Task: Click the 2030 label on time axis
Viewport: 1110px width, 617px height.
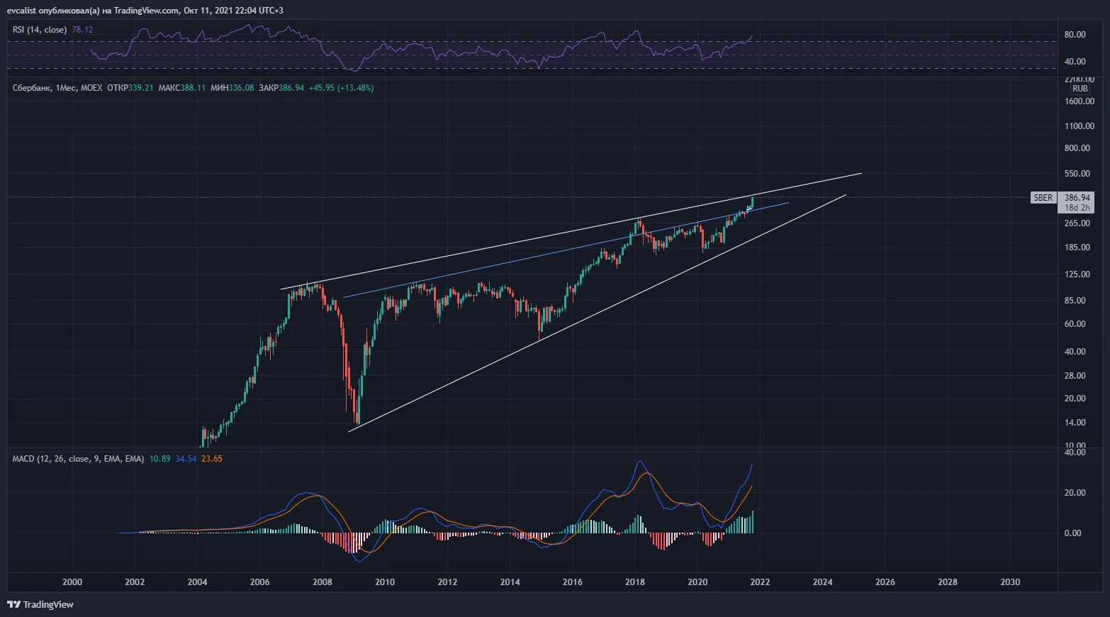Action: click(1010, 582)
